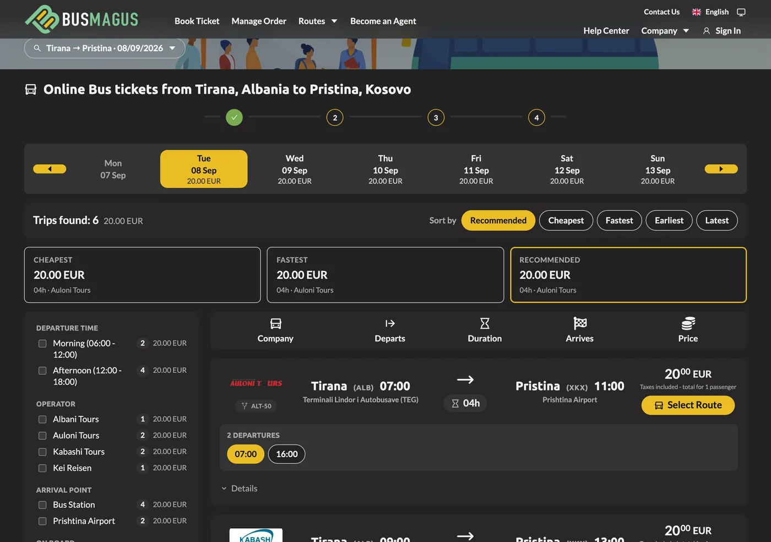The width and height of the screenshot is (771, 542).
Task: Open Manage Order in the navigation
Action: point(259,21)
